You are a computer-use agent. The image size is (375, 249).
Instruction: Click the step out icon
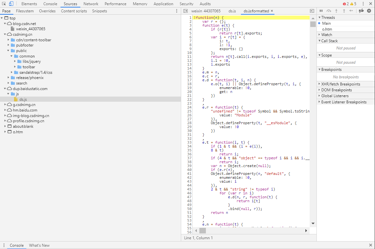[344, 11]
